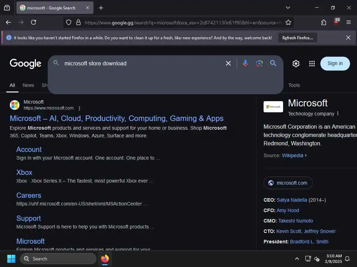Open Firefox View at top-left corner
Screen dimensions: 357x267
coord(7,8)
